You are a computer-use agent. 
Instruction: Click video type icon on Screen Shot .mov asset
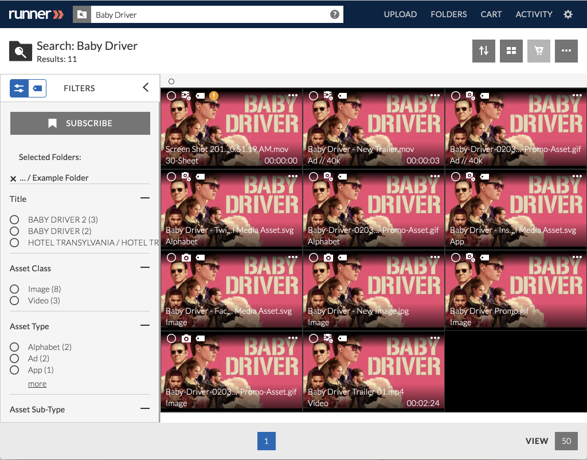(x=186, y=96)
